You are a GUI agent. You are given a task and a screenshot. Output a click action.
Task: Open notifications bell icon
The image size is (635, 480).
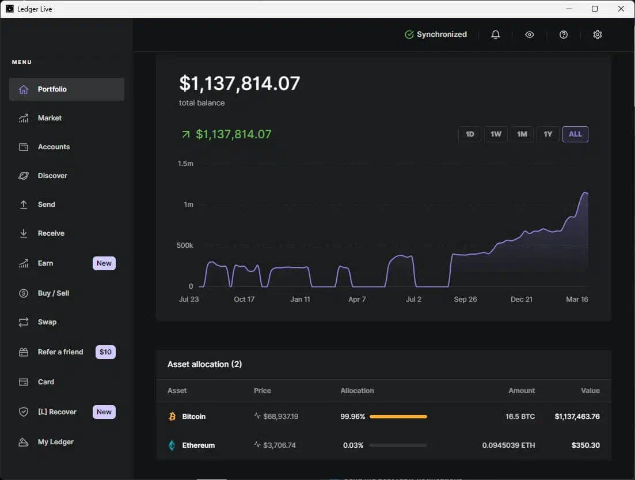pyautogui.click(x=496, y=35)
